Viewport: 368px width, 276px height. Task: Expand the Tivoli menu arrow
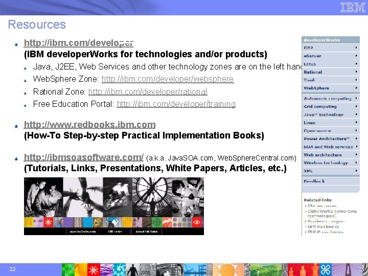click(x=356, y=80)
